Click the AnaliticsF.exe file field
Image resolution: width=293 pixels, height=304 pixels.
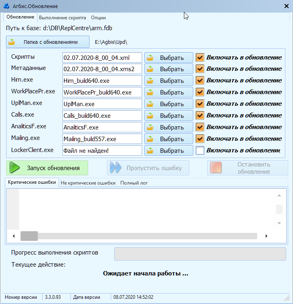(102, 127)
